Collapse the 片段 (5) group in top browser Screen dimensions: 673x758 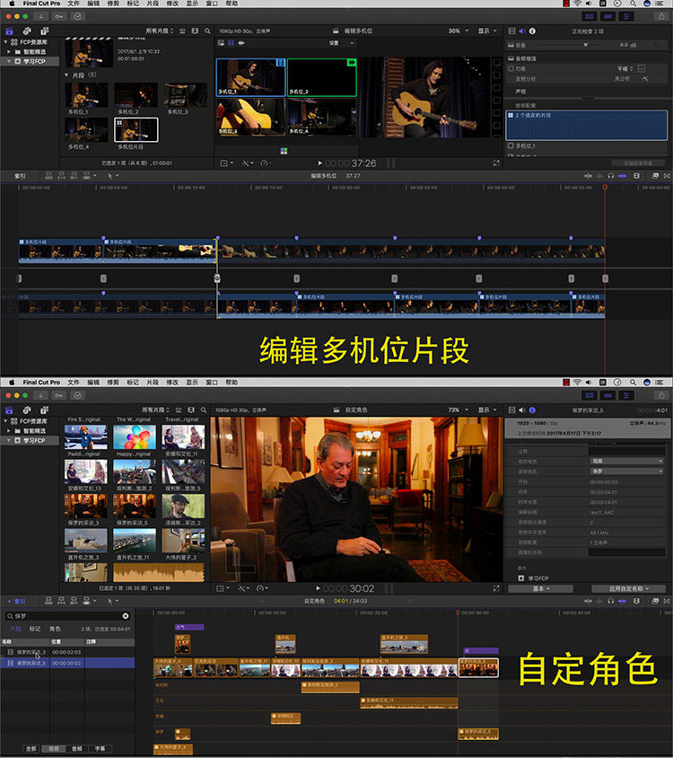coord(66,75)
